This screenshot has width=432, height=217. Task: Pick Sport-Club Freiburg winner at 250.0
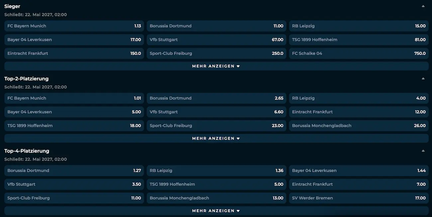216,53
